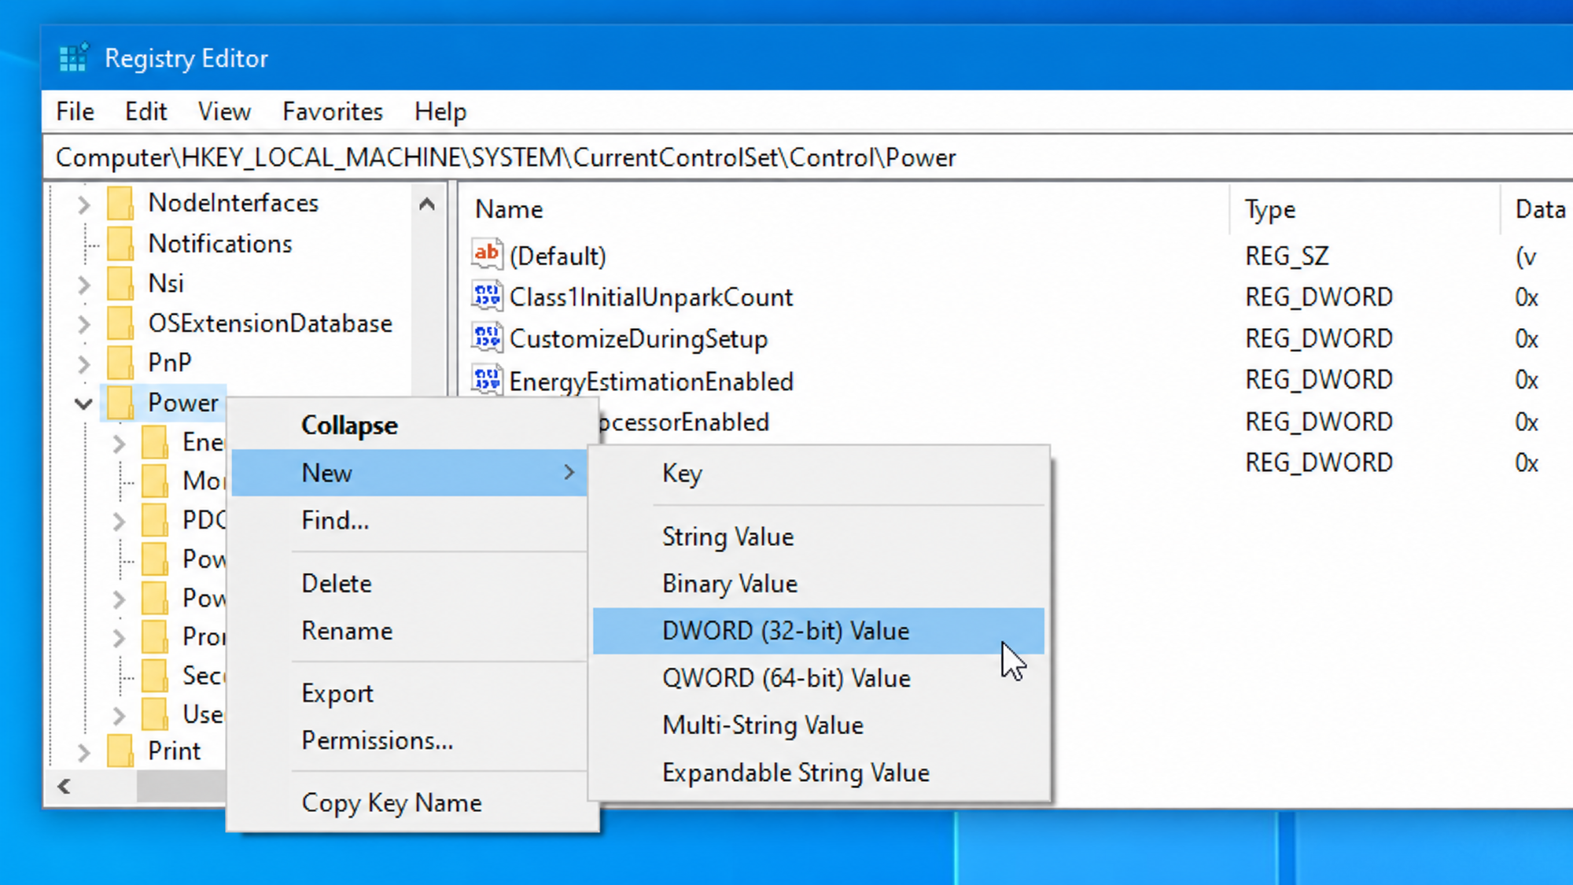Expand the Ene subkey under Power
This screenshot has height=885, width=1573.
(x=119, y=444)
